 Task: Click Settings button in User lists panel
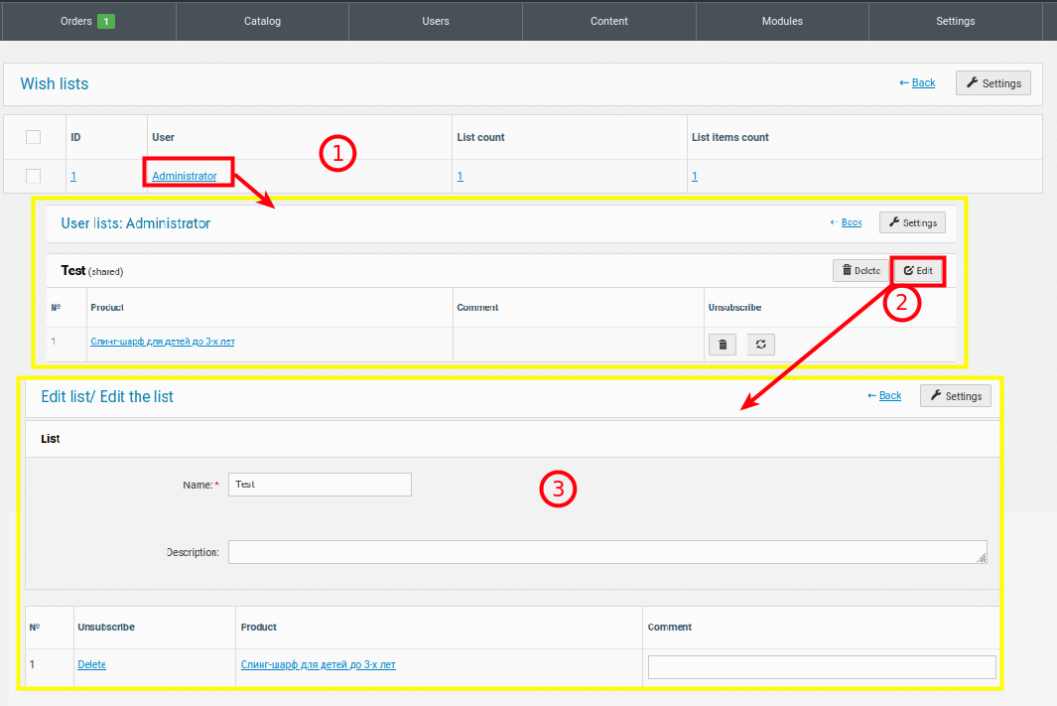tap(912, 222)
